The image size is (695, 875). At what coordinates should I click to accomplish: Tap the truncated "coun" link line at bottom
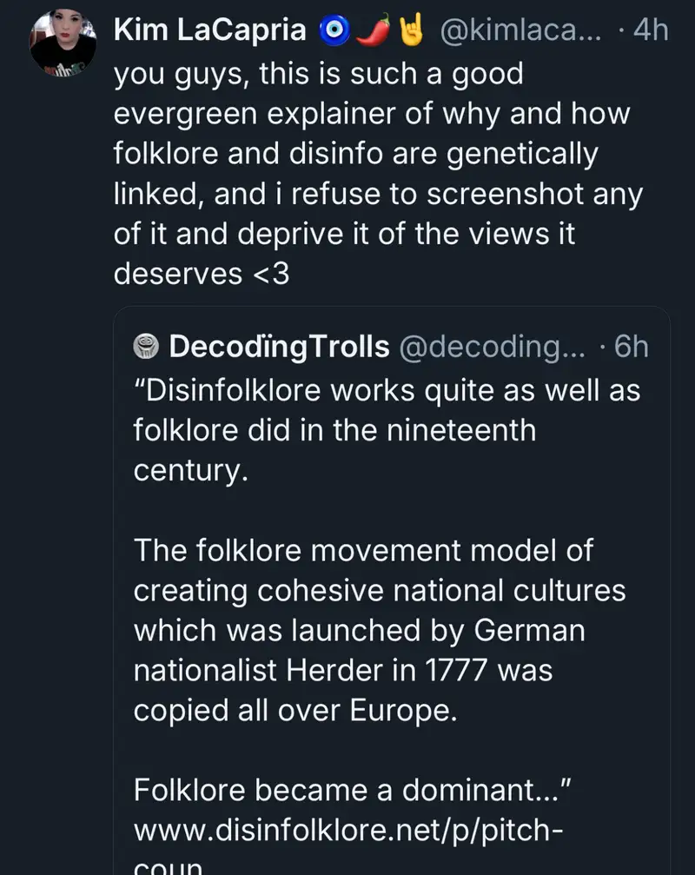tap(168, 866)
